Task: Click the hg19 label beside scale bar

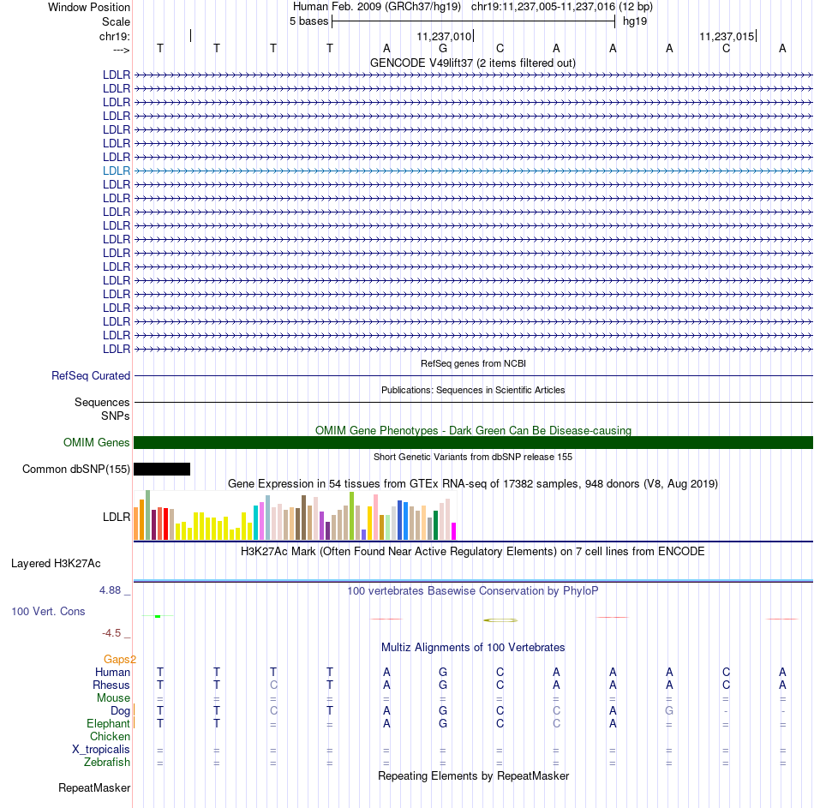Action: click(634, 21)
